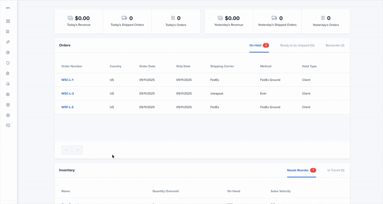Click the storefront icon in sidebar
The image size is (383, 204).
coord(8,104)
